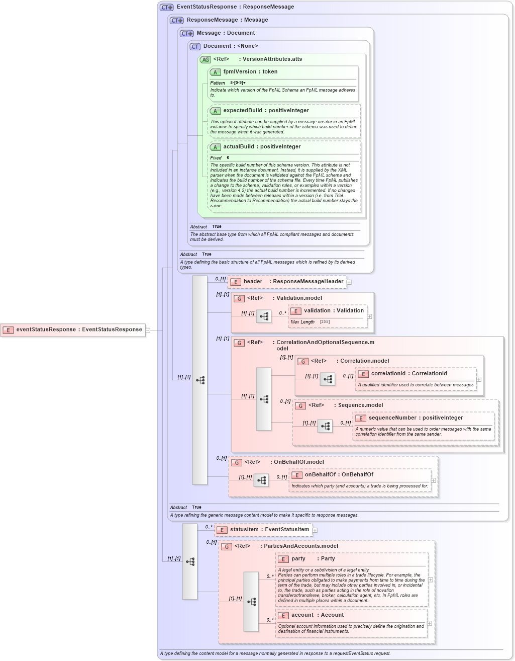Expand the statusItem EventStatusItem element
This screenshot has width=515, height=661.
point(315,530)
